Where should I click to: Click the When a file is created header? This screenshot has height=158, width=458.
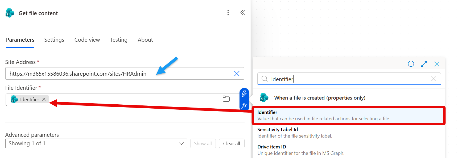click(320, 98)
